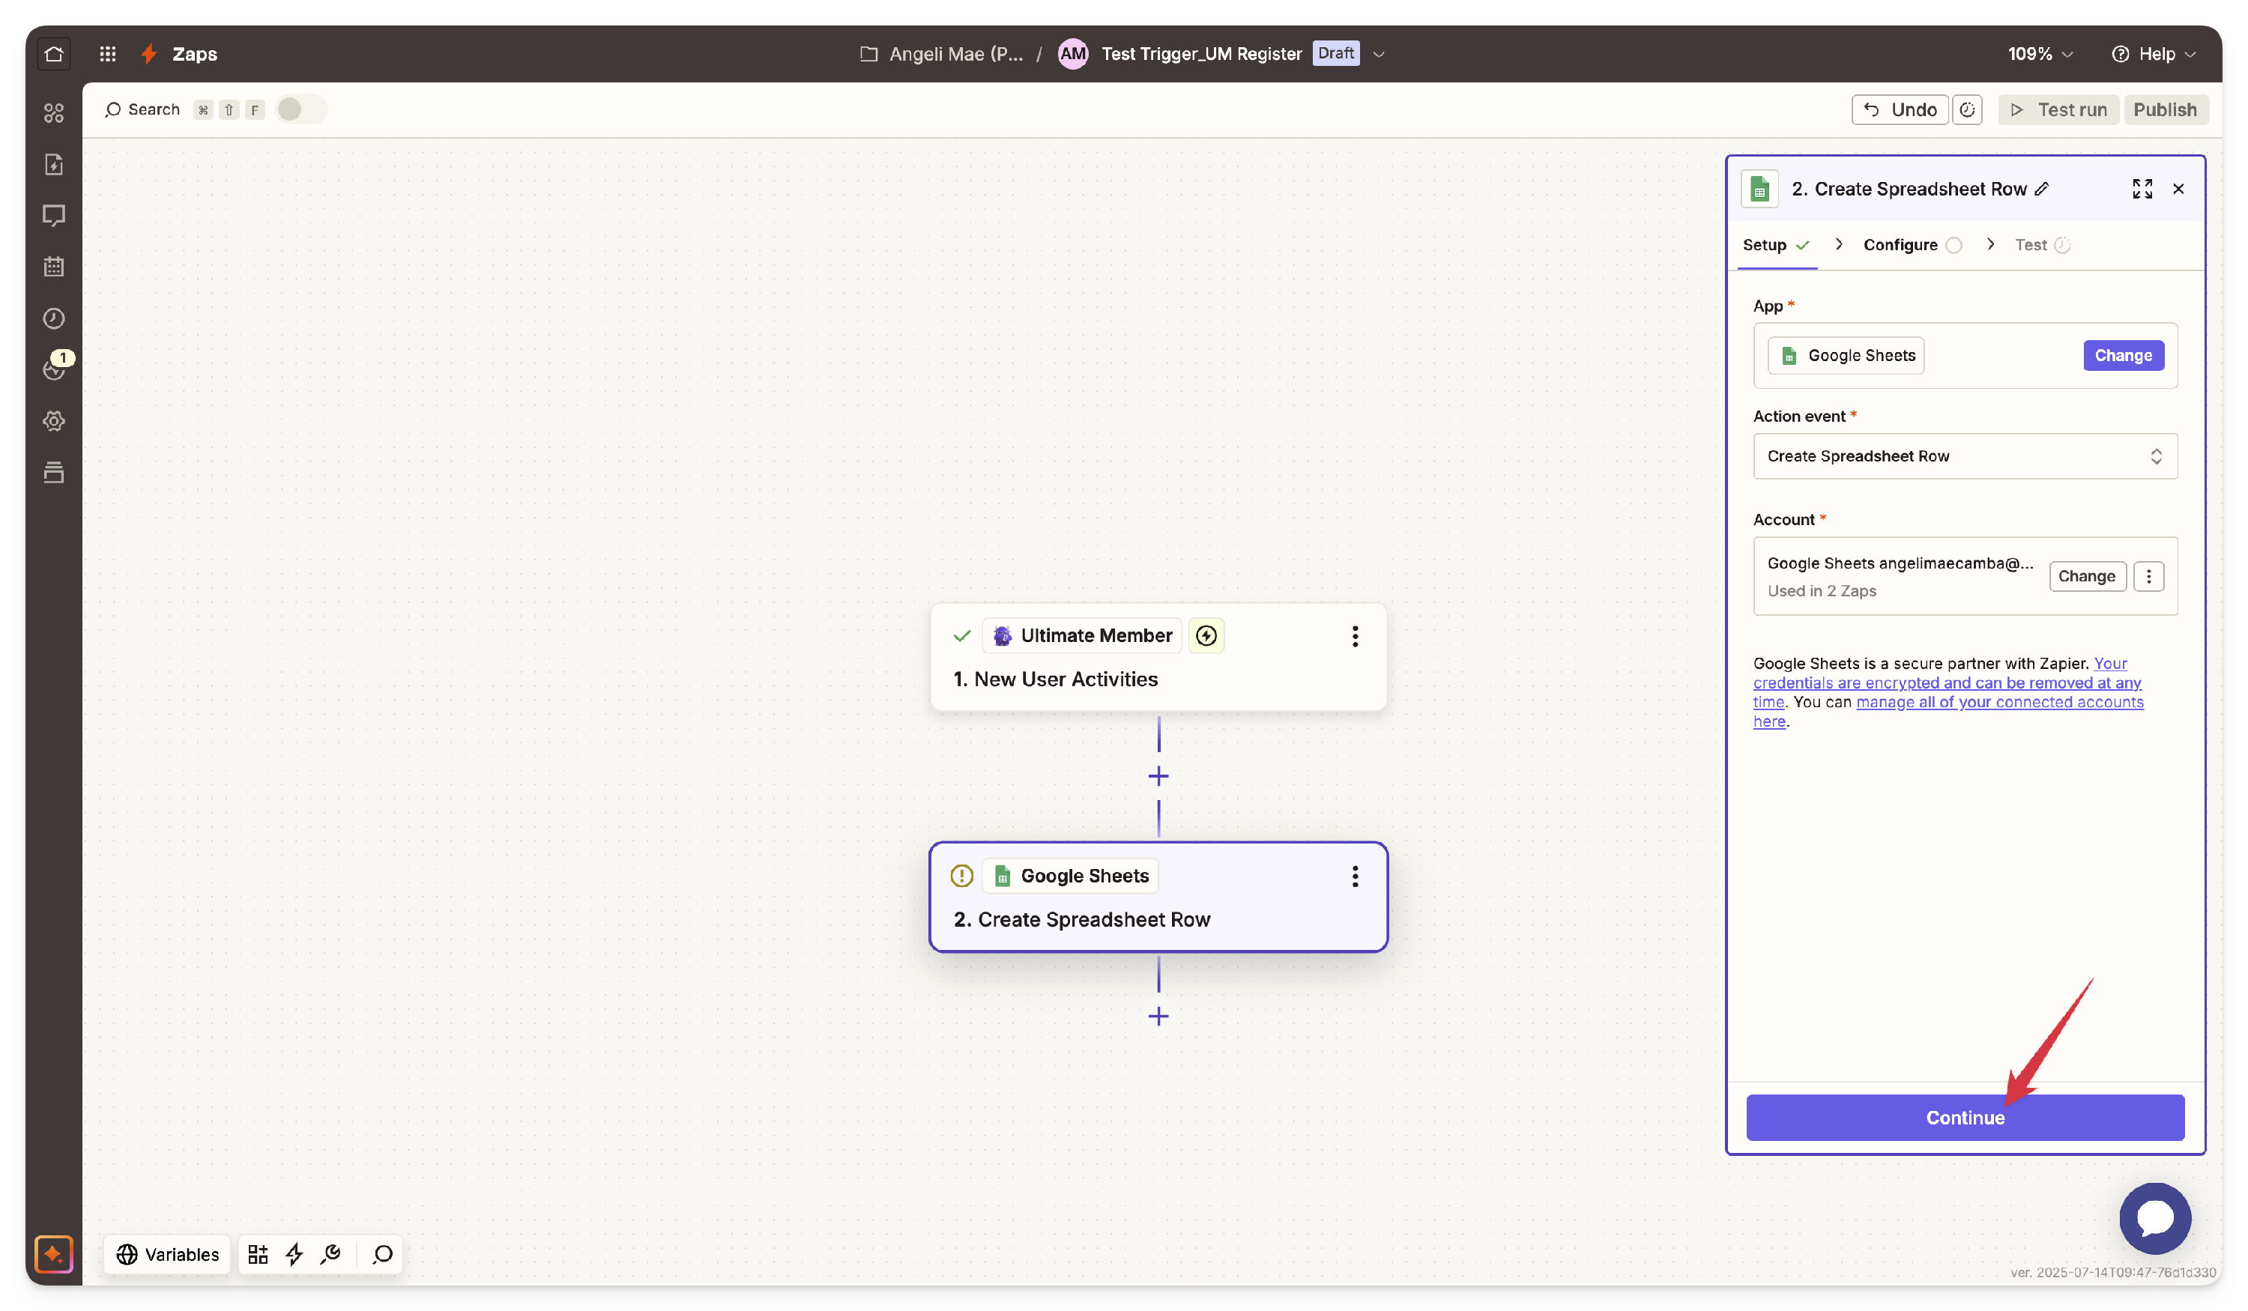Viewport: 2248px width, 1311px height.
Task: Open the calendar icon in sidebar
Action: click(x=53, y=267)
